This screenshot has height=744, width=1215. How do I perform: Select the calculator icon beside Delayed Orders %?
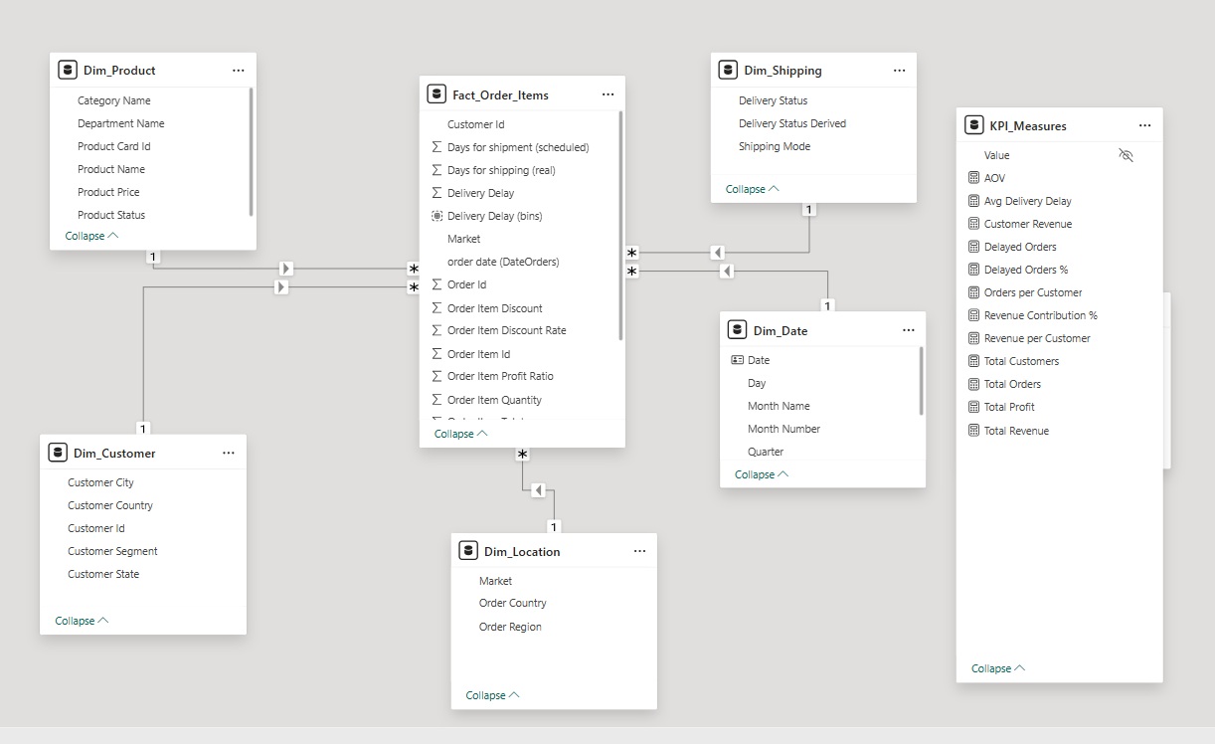[973, 269]
